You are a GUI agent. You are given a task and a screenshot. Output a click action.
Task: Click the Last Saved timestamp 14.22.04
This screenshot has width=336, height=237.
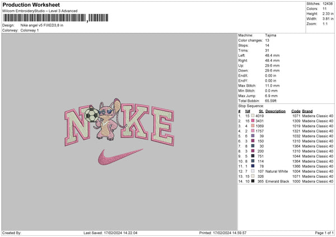coord(120,233)
